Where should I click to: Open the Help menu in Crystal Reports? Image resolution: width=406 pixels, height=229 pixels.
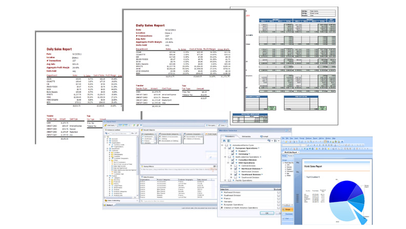pyautogui.click(x=334, y=139)
